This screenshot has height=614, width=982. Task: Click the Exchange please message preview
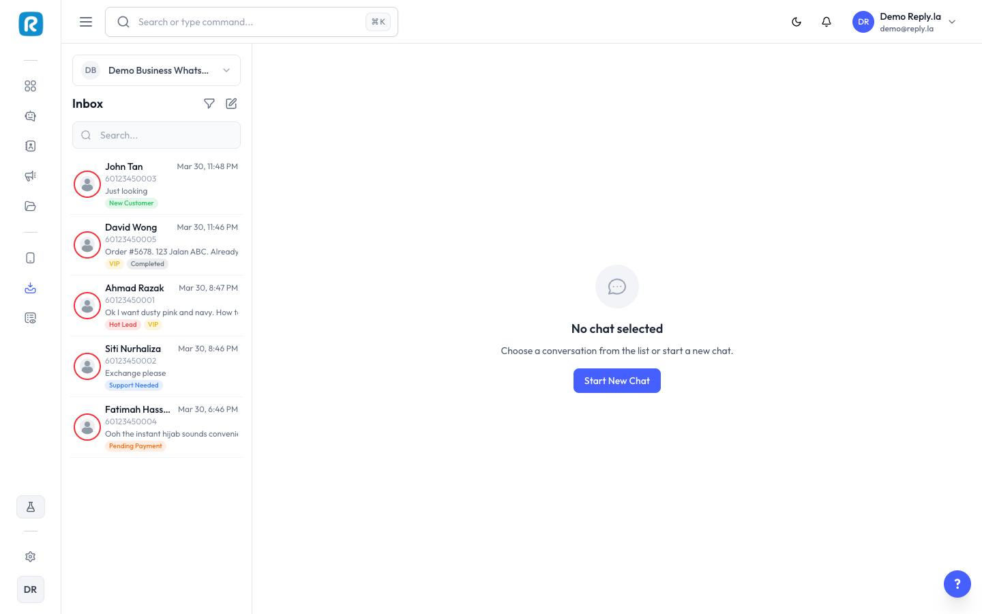[x=136, y=373]
